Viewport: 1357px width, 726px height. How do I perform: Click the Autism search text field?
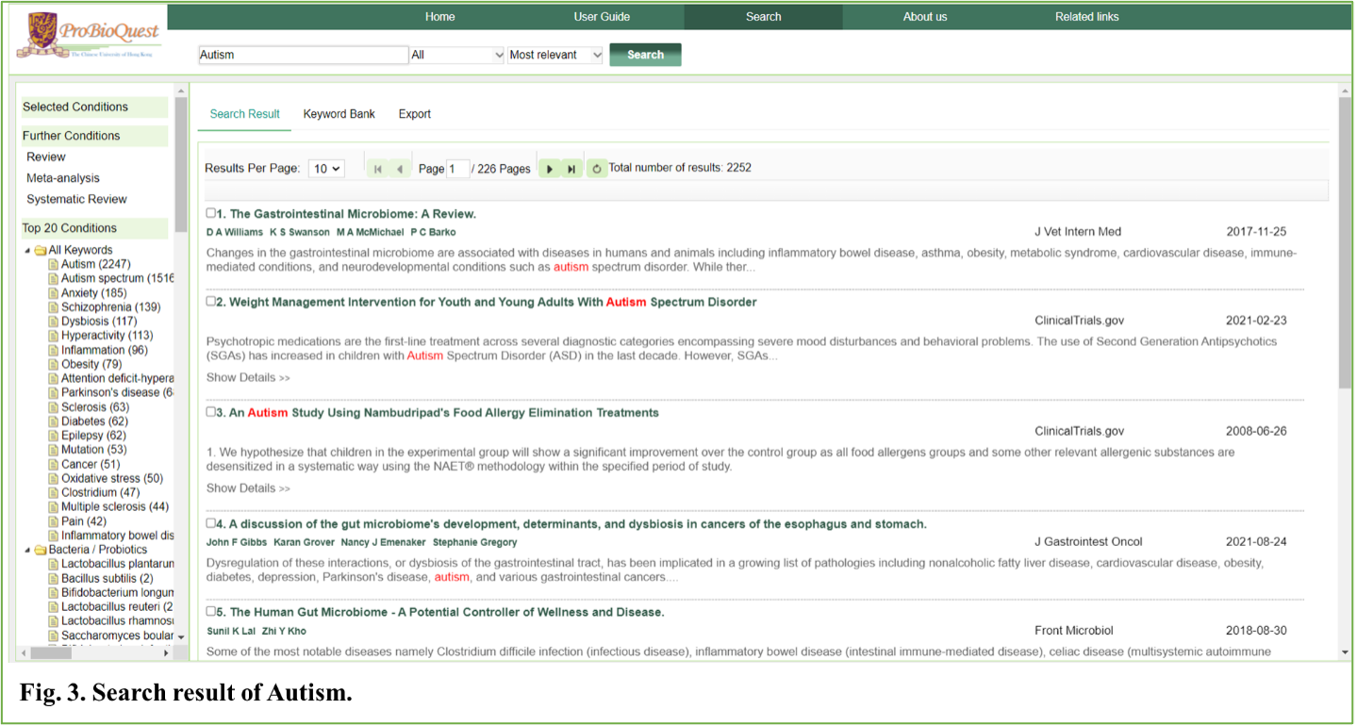pyautogui.click(x=303, y=55)
